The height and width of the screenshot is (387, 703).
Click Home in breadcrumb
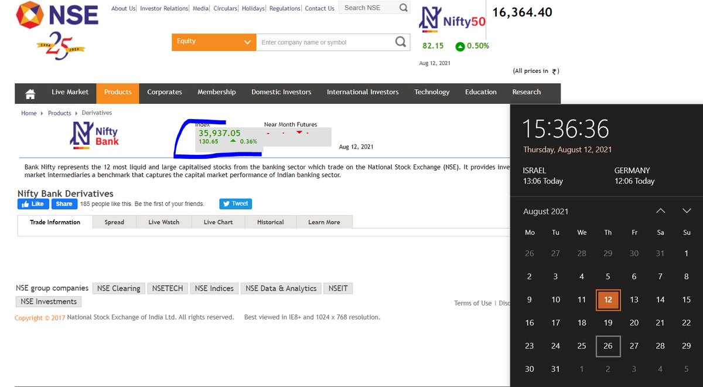(29, 113)
